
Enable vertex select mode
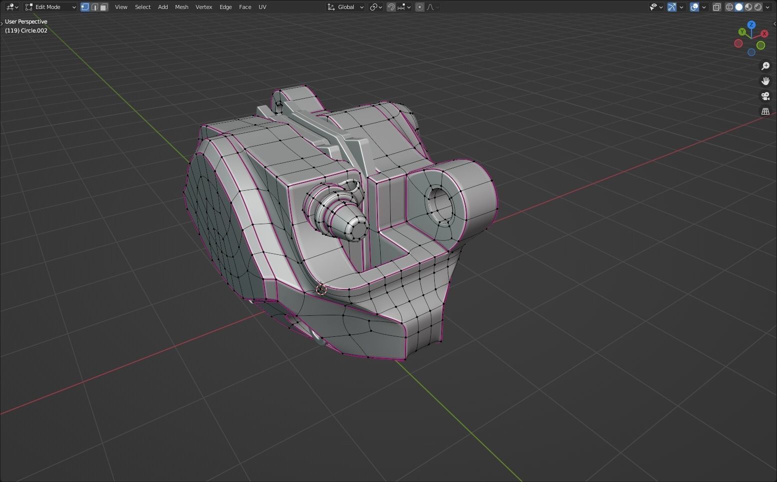85,7
